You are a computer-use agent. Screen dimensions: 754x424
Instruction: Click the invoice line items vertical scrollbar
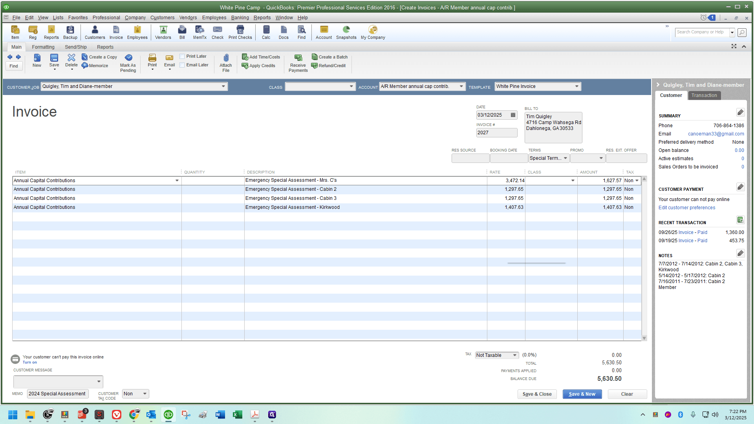coord(644,258)
